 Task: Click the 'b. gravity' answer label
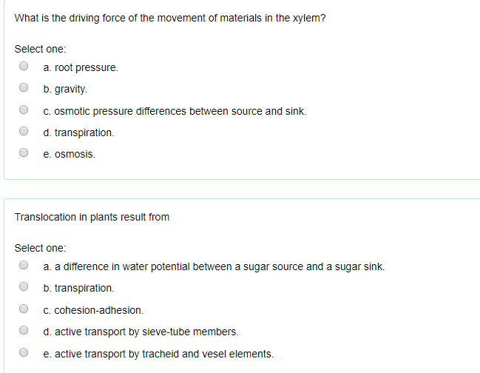tap(65, 90)
